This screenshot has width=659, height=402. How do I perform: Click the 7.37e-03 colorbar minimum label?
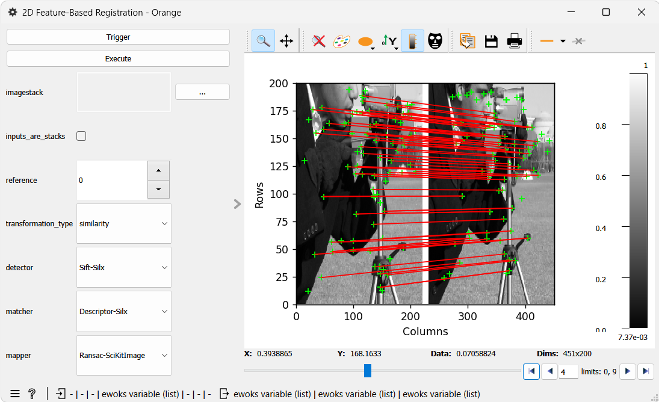(633, 338)
